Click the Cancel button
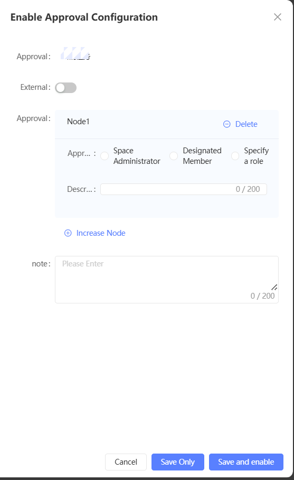This screenshot has width=294, height=480. pos(126,461)
